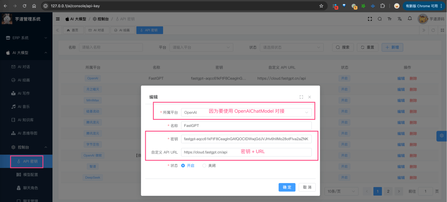Click the font size icon in header
Image resolution: width=447 pixels, height=202 pixels.
(x=390, y=19)
